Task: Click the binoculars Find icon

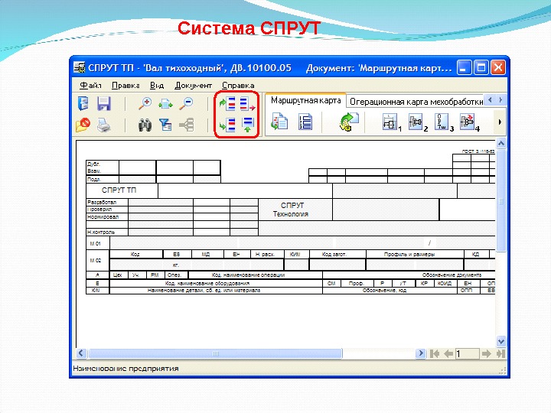Action: pyautogui.click(x=145, y=125)
